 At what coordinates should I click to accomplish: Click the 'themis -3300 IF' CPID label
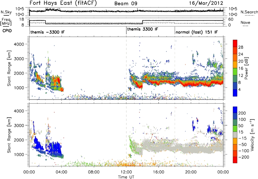coord(47,32)
